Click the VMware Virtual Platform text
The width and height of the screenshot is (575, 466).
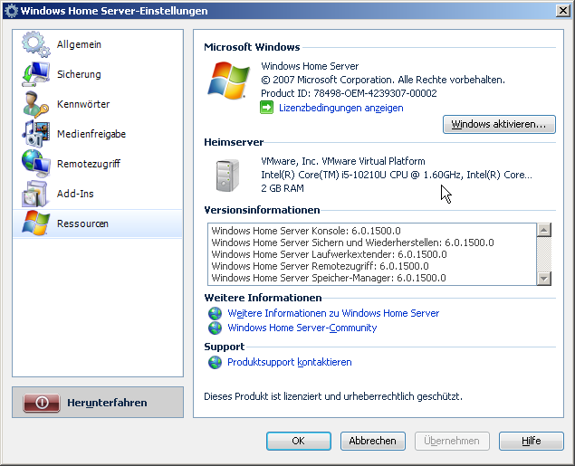pyautogui.click(x=343, y=161)
